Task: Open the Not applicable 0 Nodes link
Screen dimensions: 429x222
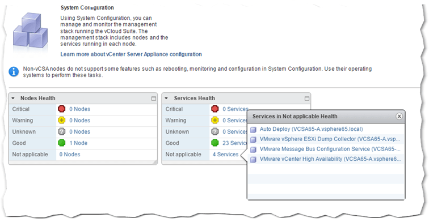Action: click(70, 154)
